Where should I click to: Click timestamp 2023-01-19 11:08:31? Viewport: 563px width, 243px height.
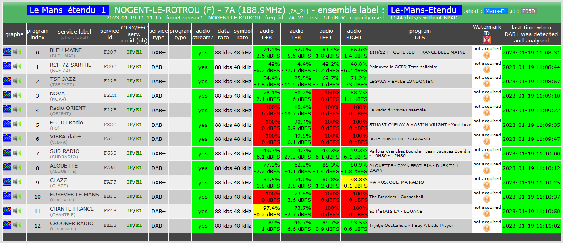(x=531, y=52)
